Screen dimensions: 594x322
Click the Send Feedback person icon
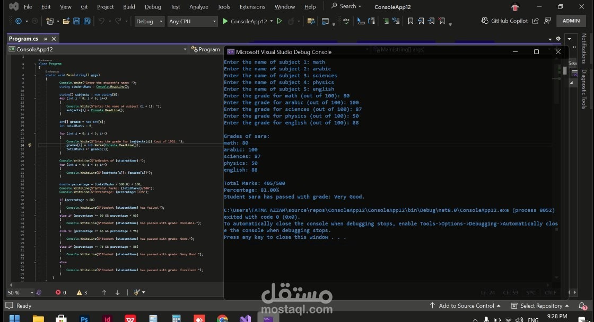coord(547,21)
